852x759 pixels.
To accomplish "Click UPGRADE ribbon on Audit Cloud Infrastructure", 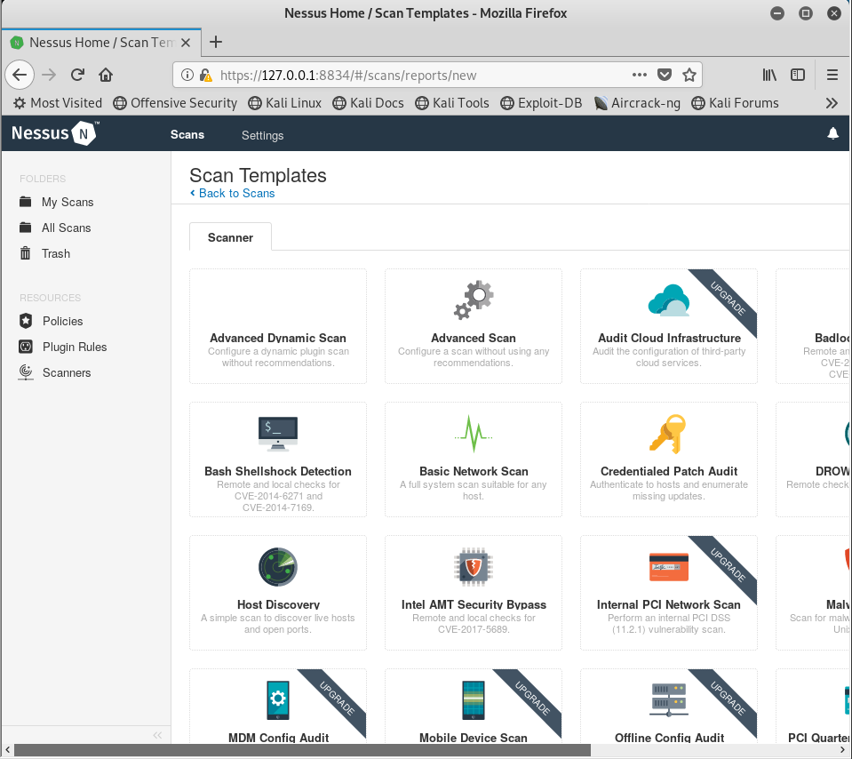I will click(727, 298).
